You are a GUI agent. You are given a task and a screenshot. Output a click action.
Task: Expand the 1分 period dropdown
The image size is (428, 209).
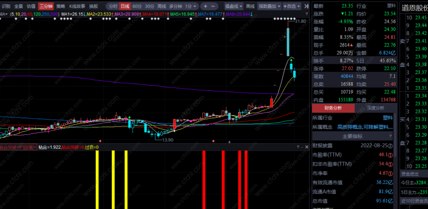pos(191,6)
